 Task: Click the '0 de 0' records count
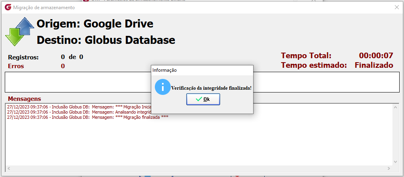pos(72,57)
